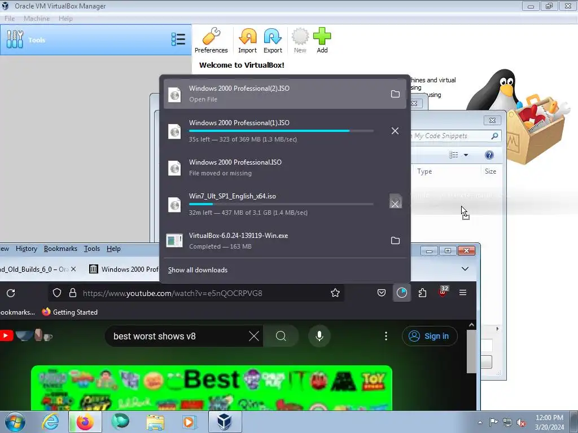Viewport: 578px width, 433px height.
Task: Open the Tools list menu icon
Action: [x=178, y=39]
